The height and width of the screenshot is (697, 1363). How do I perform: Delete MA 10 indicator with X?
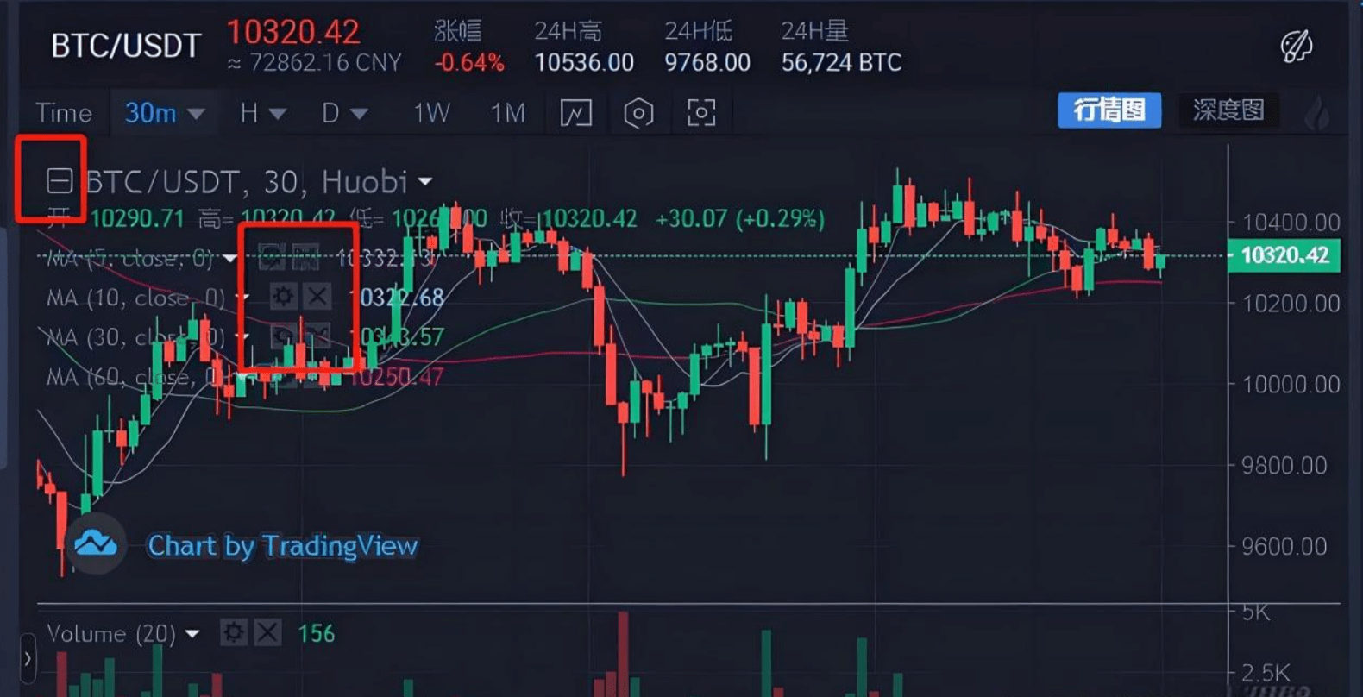coord(317,297)
